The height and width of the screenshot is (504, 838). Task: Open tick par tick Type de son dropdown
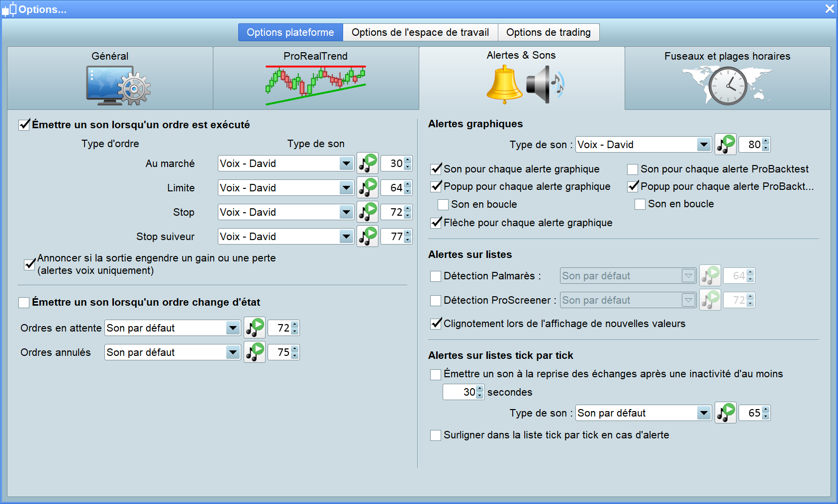coord(644,413)
